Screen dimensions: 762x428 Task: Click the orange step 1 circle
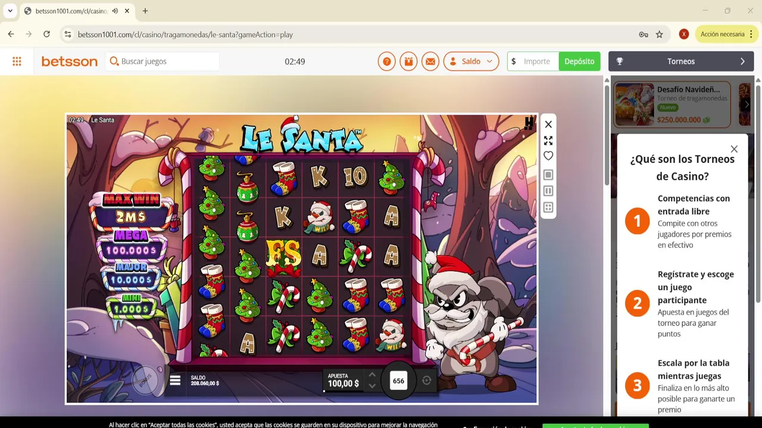pyautogui.click(x=637, y=221)
